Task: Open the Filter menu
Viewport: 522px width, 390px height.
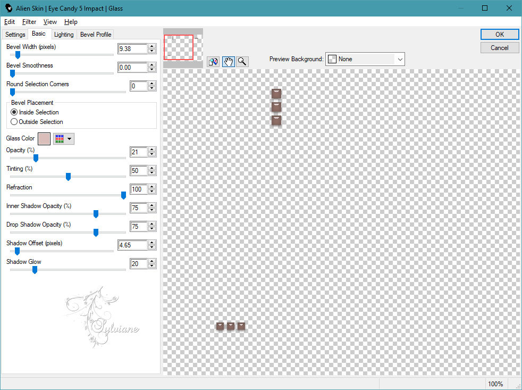Action: pos(29,22)
